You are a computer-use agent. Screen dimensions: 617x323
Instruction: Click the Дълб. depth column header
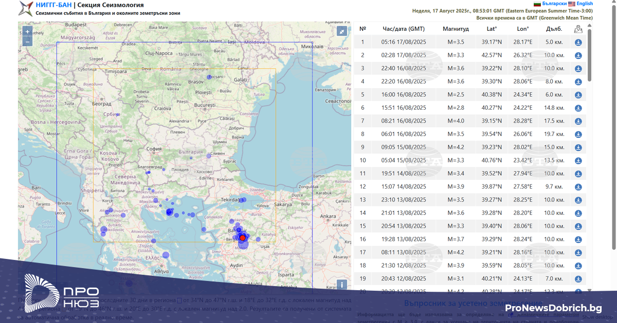click(554, 29)
